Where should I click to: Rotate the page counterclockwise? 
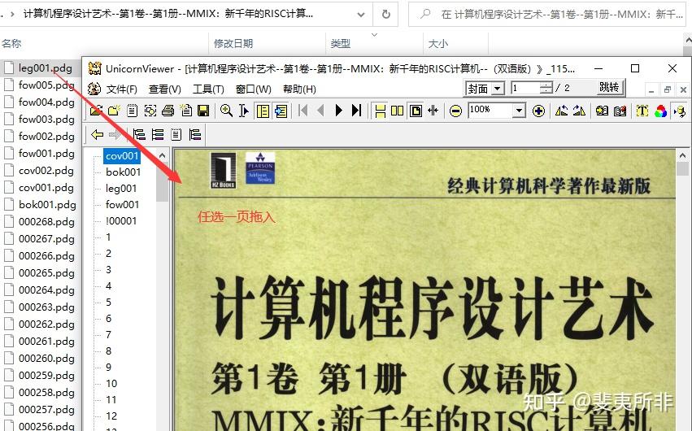pyautogui.click(x=561, y=111)
